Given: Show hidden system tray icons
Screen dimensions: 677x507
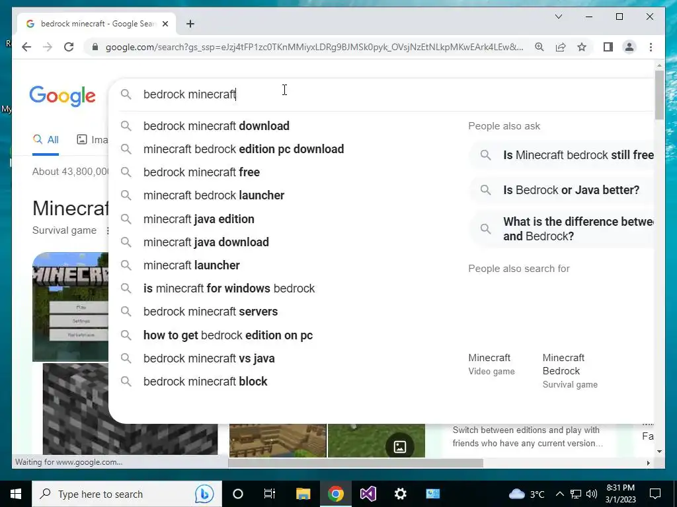Looking at the screenshot, I should pyautogui.click(x=559, y=494).
